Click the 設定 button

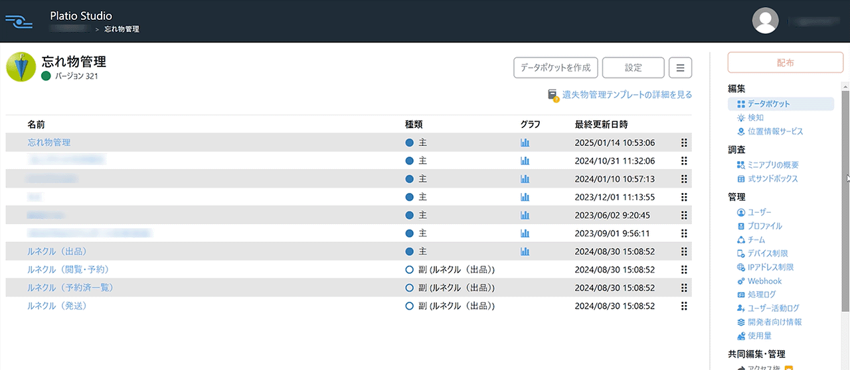point(633,68)
